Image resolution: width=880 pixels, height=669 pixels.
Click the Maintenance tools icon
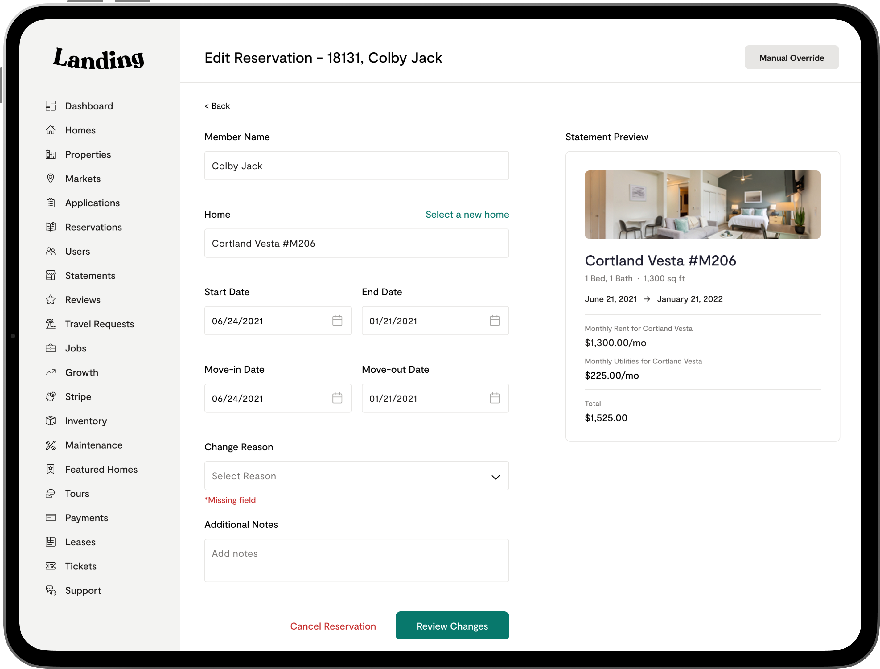(51, 445)
